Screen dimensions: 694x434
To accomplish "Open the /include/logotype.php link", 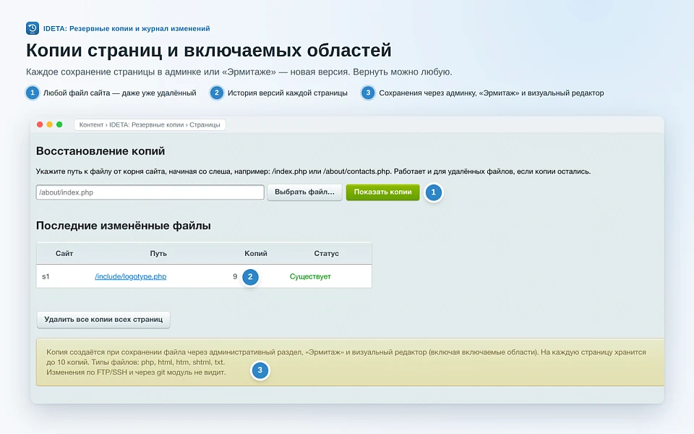I will click(131, 276).
